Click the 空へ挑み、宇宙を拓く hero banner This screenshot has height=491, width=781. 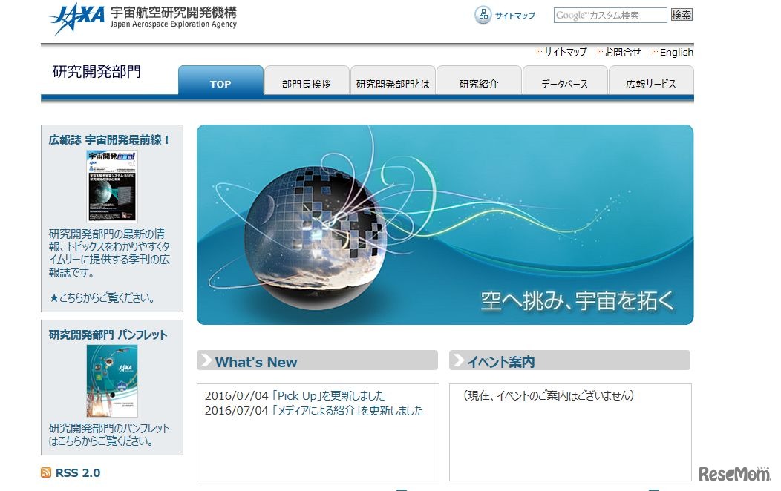click(x=445, y=224)
